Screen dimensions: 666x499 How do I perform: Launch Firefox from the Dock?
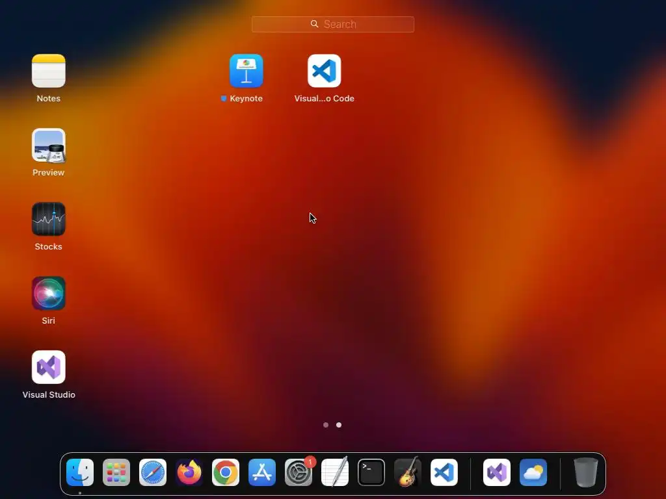coord(189,472)
